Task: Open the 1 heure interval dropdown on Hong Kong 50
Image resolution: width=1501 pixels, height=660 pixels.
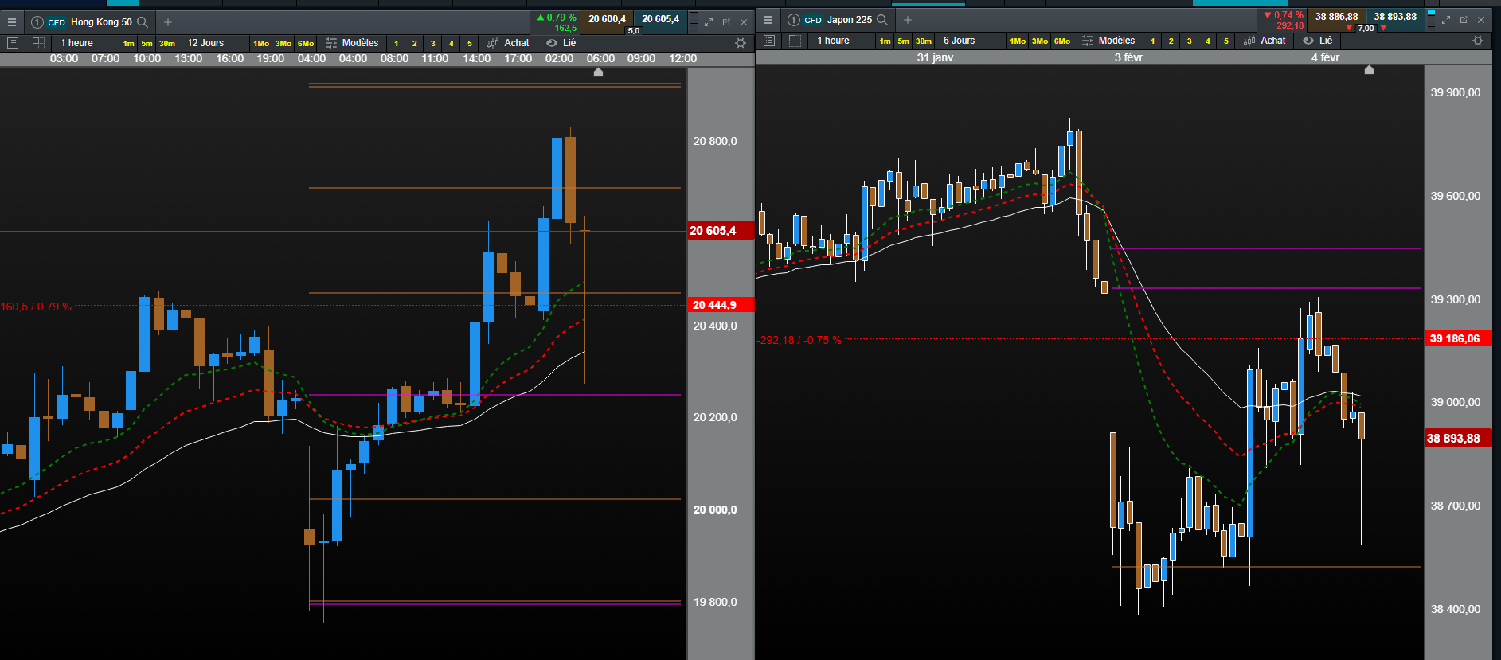Action: [77, 43]
